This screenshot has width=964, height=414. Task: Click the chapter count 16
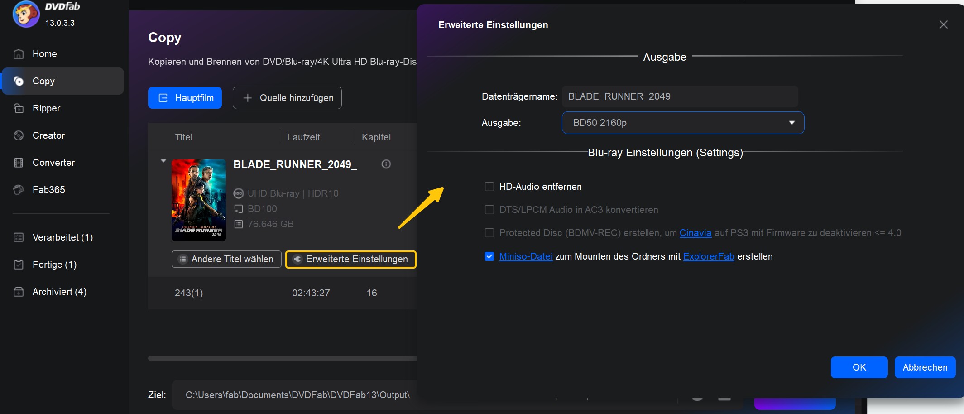tap(372, 293)
